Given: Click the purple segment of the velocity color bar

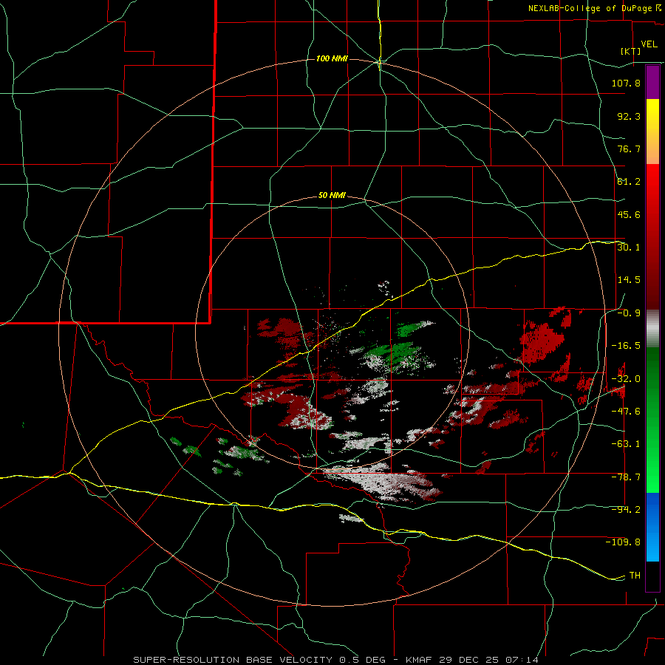Looking at the screenshot, I should click(652, 83).
